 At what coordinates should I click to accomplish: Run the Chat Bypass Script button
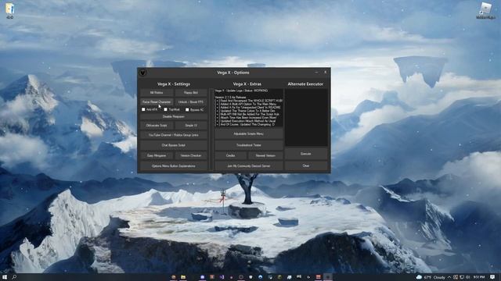click(174, 145)
